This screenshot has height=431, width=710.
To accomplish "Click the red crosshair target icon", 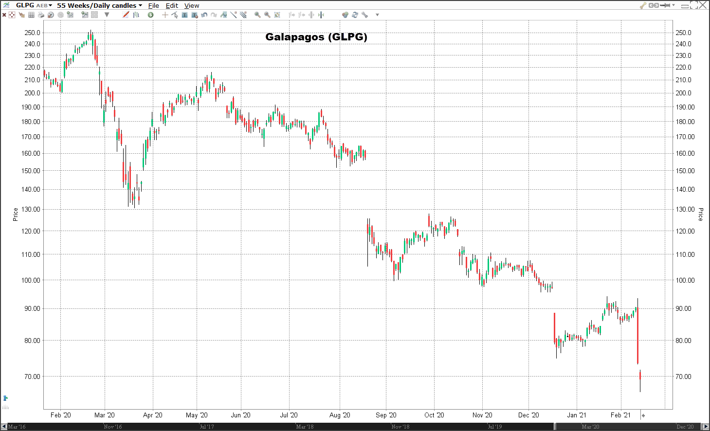I will pos(12,15).
